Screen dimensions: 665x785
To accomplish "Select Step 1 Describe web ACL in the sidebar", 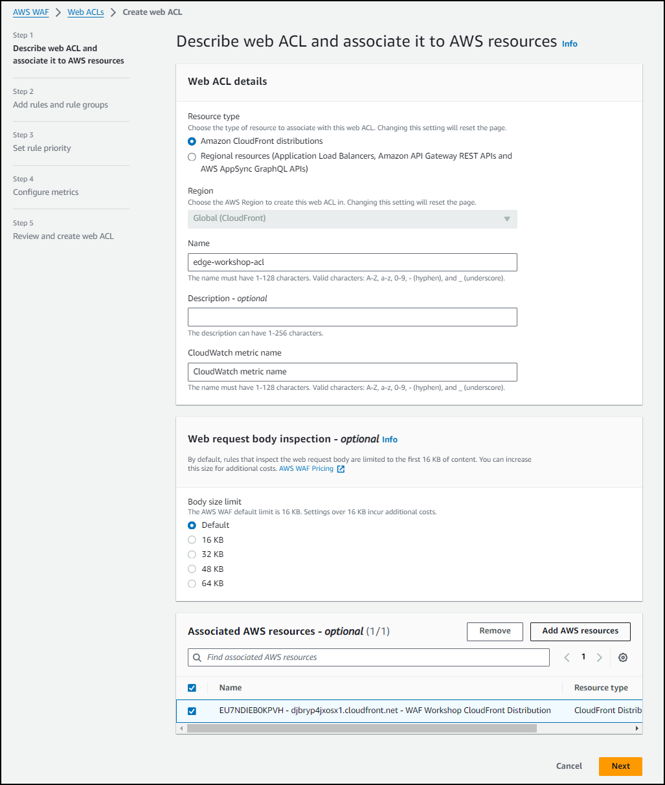I will coord(69,54).
